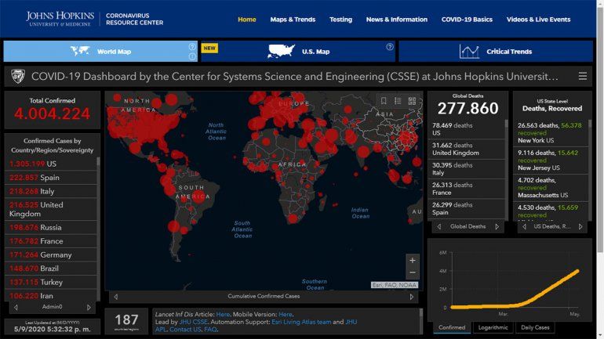Open the map bookmarks icon

(x=384, y=101)
